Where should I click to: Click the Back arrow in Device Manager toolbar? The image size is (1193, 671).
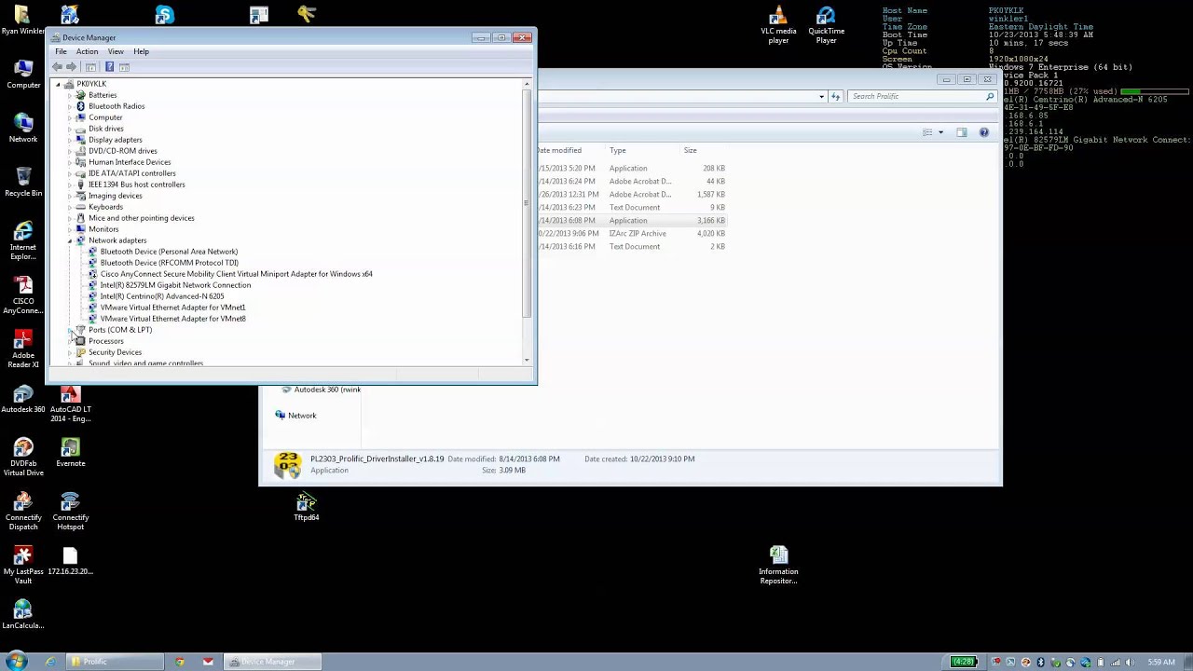[x=58, y=67]
